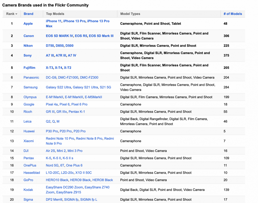Open the Redmi Note 8 Pro link
Image resolution: width=258 pixels, height=203 pixels.
coord(89,138)
